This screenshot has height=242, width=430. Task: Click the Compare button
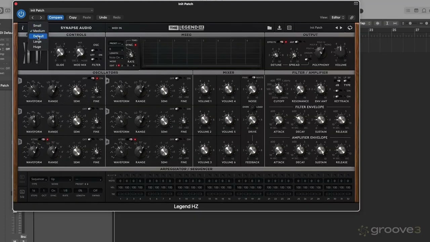(x=55, y=17)
